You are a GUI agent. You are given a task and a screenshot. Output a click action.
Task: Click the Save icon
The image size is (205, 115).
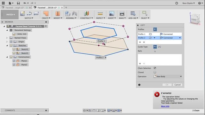(x=19, y=3)
